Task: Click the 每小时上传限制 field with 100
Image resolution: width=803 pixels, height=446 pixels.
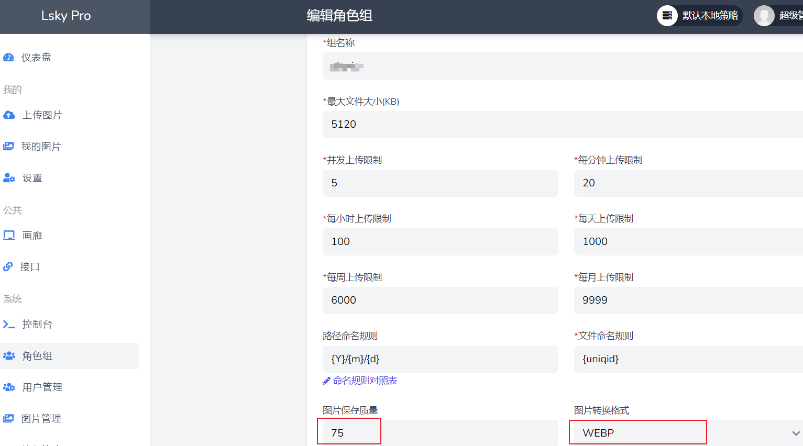Action: point(441,242)
